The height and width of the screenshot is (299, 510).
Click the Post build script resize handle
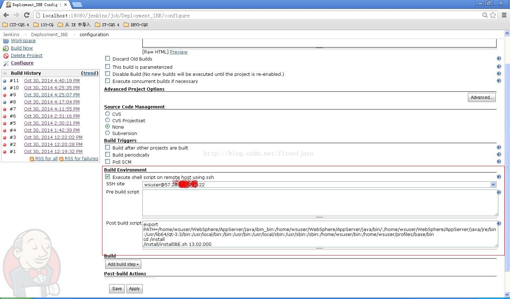(x=319, y=248)
